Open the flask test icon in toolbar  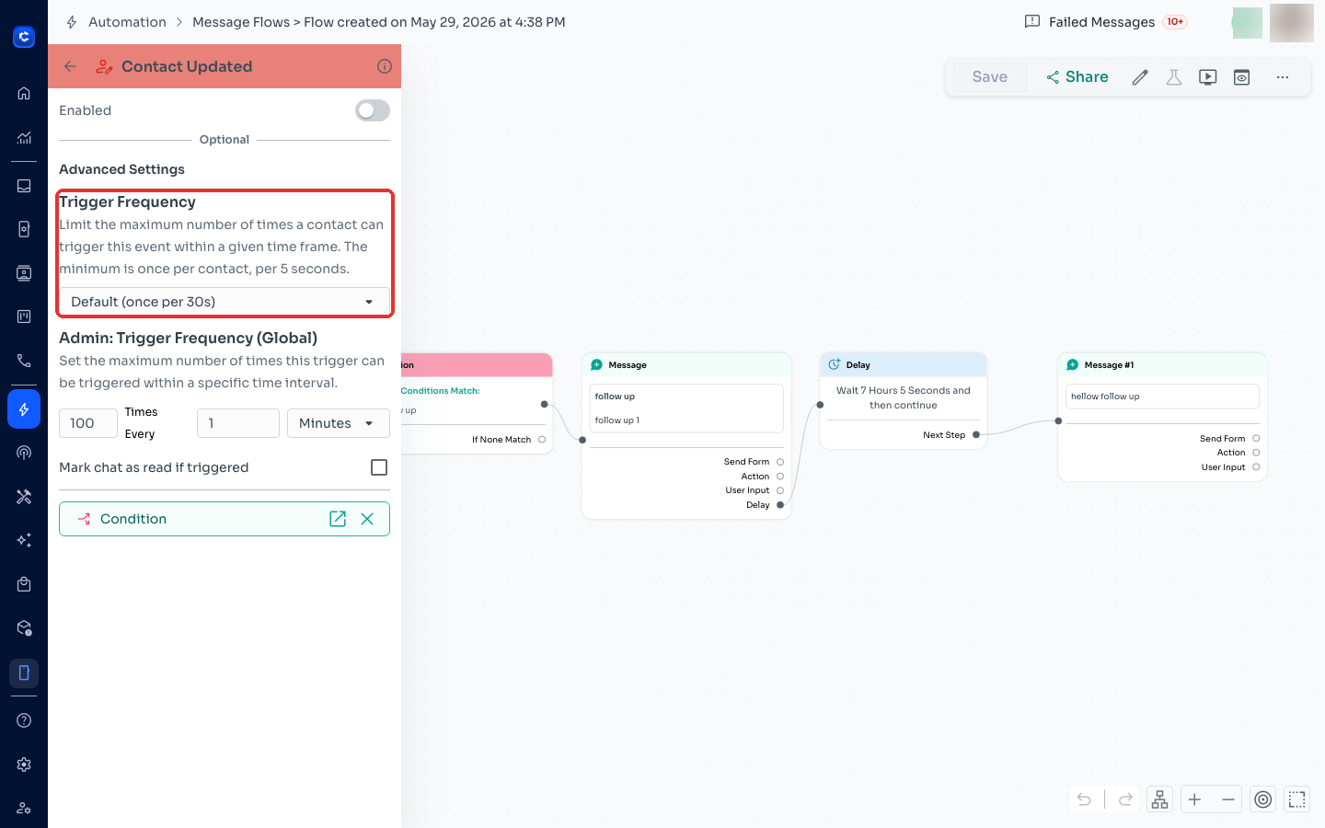[1174, 77]
